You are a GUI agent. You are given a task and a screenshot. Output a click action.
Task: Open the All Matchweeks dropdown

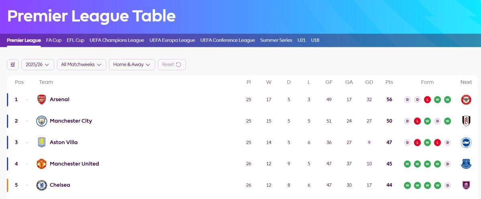click(x=82, y=65)
